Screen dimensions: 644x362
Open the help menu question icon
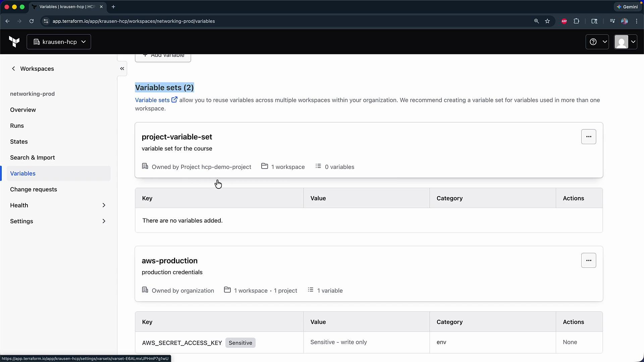click(x=597, y=42)
